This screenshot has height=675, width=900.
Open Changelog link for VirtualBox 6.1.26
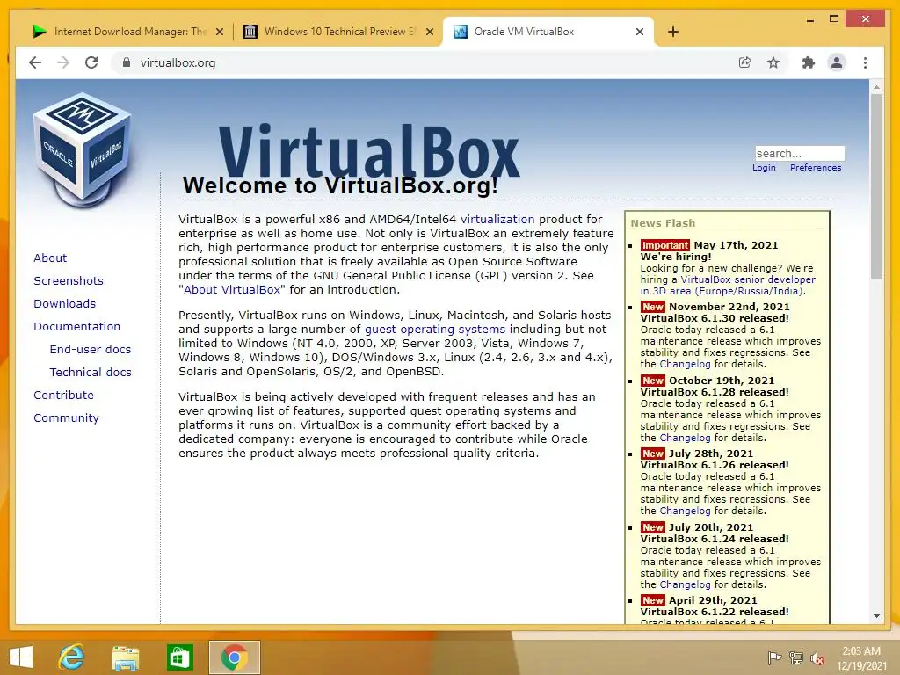(x=685, y=511)
